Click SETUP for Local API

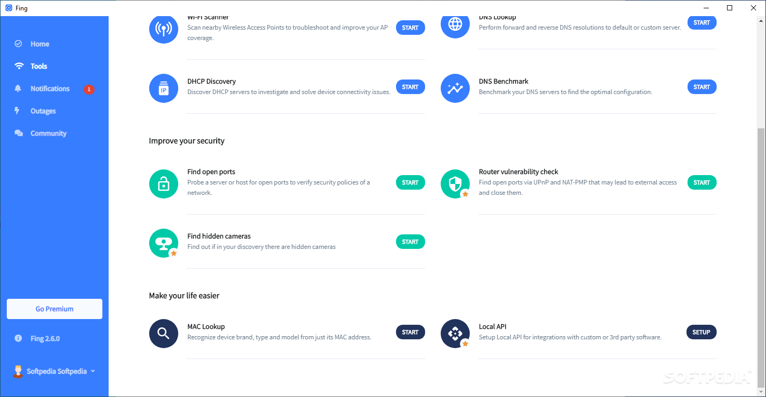[702, 332]
